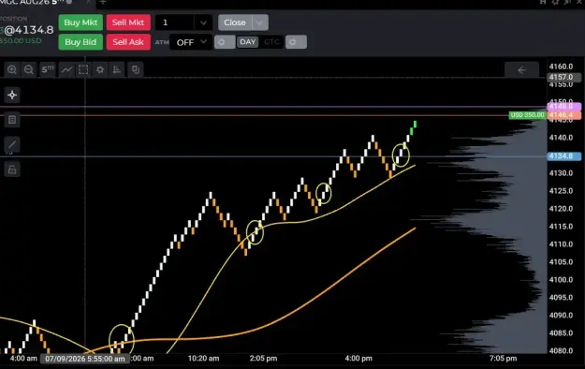This screenshot has width=585, height=369.
Task: Toggle the lock icon in left sidebar
Action: coord(12,170)
